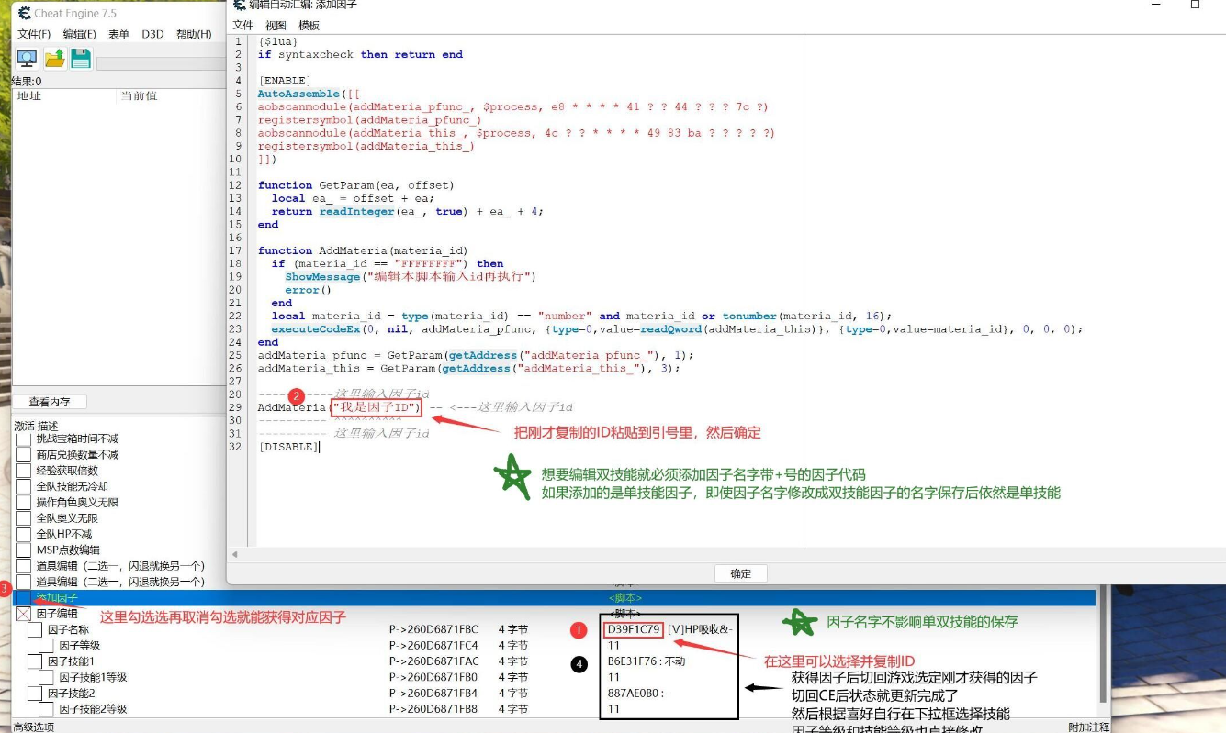Toggle the 添加因子 script checkbox

coord(24,598)
